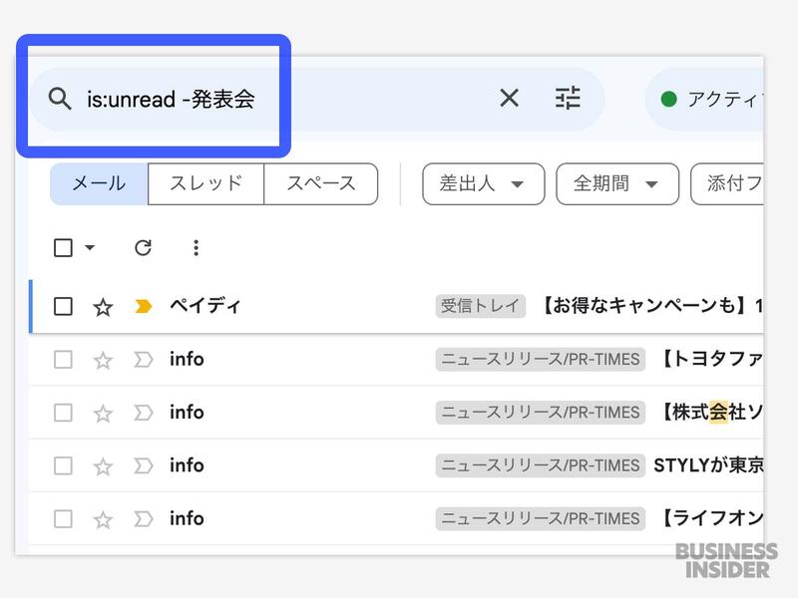Click info sender in トヨタファ row

(x=187, y=359)
